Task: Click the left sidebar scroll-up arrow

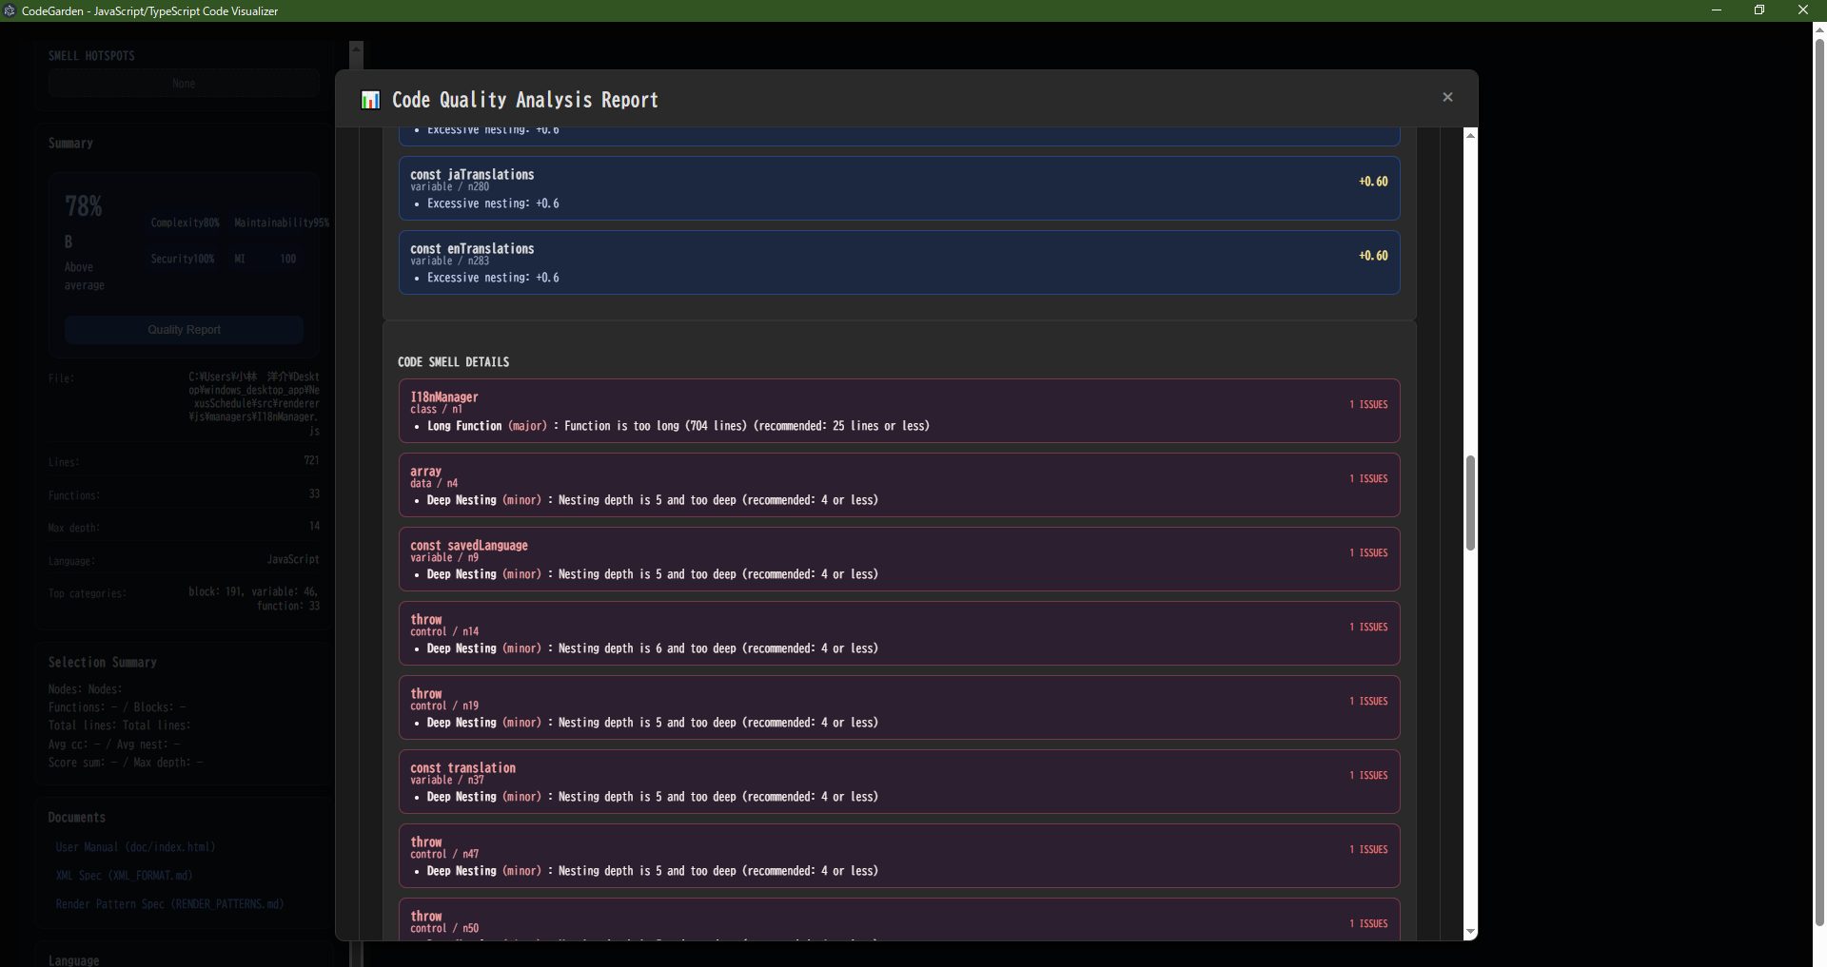Action: point(356,48)
